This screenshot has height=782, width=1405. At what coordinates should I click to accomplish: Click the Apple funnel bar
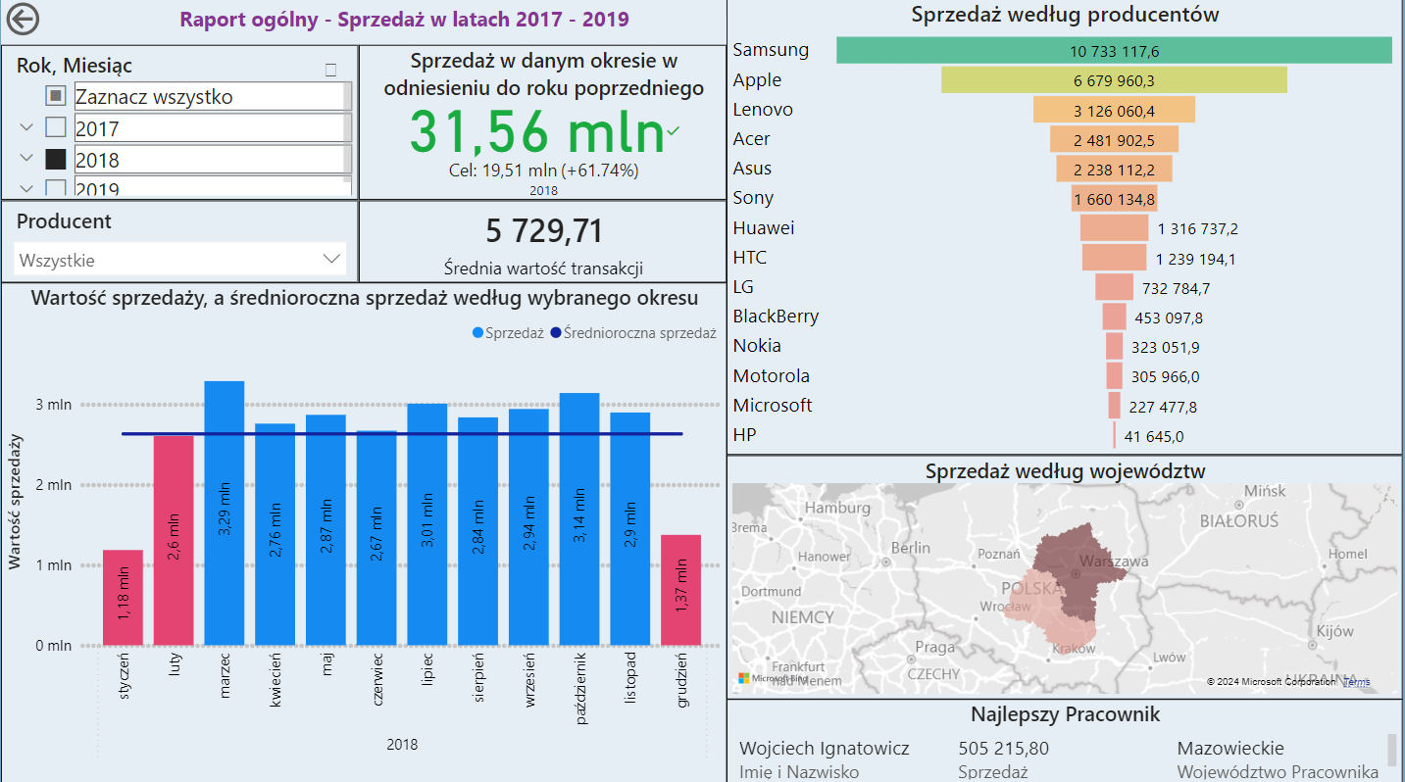coord(1114,80)
